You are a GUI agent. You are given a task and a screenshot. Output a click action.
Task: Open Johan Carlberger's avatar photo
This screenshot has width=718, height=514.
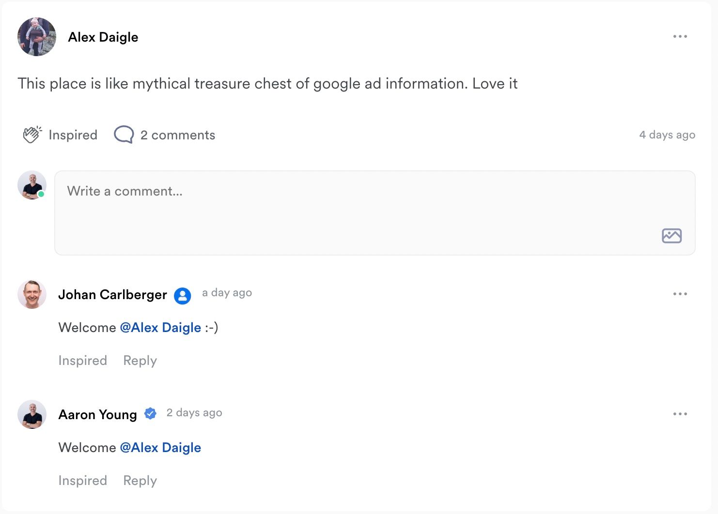[x=32, y=294]
